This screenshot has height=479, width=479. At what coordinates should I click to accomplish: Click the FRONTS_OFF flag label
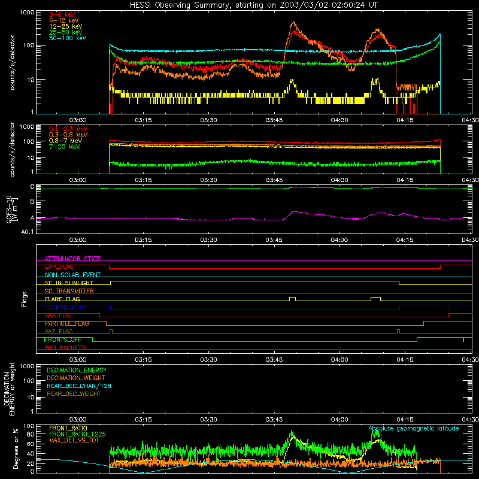coord(62,339)
